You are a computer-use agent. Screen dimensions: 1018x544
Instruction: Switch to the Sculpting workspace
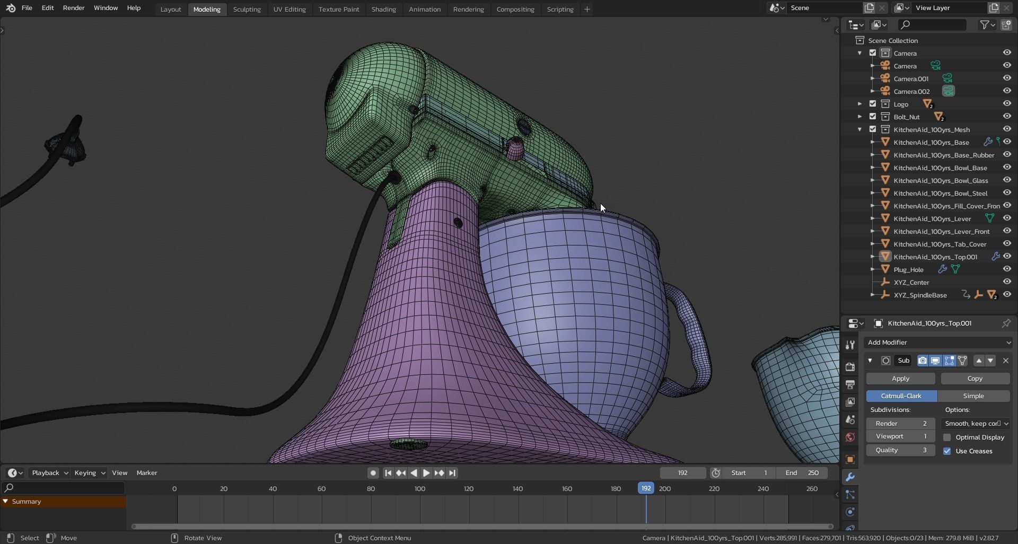click(247, 9)
